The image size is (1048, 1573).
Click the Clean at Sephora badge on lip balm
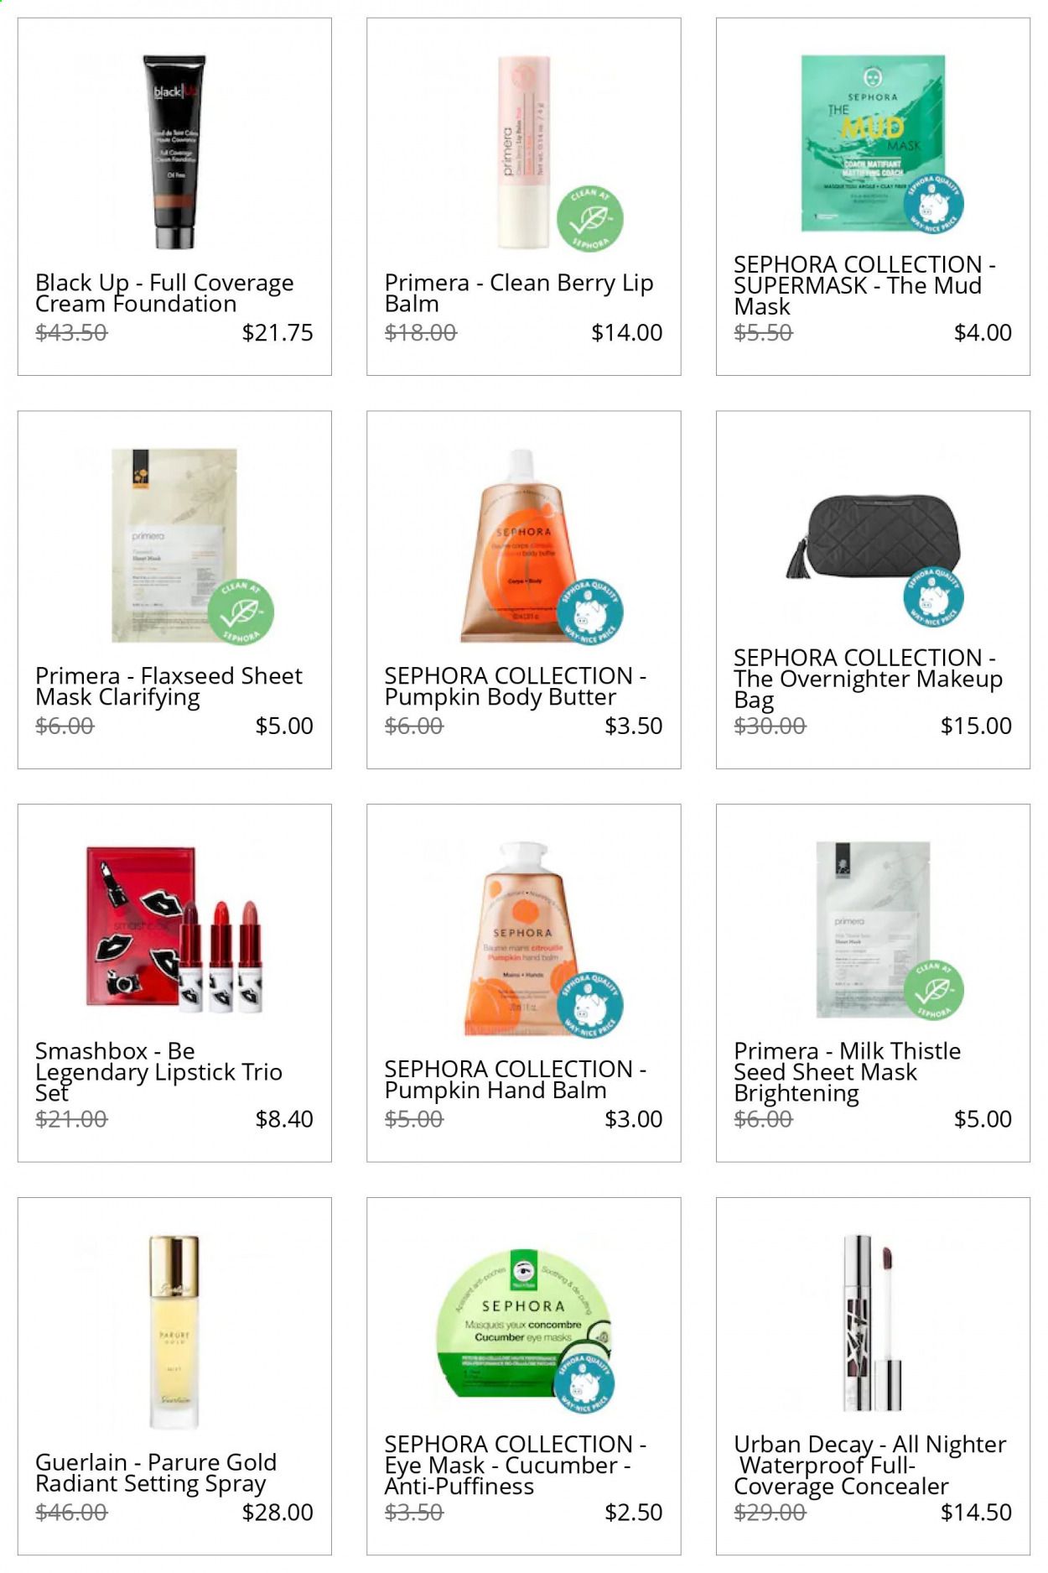coord(590,219)
